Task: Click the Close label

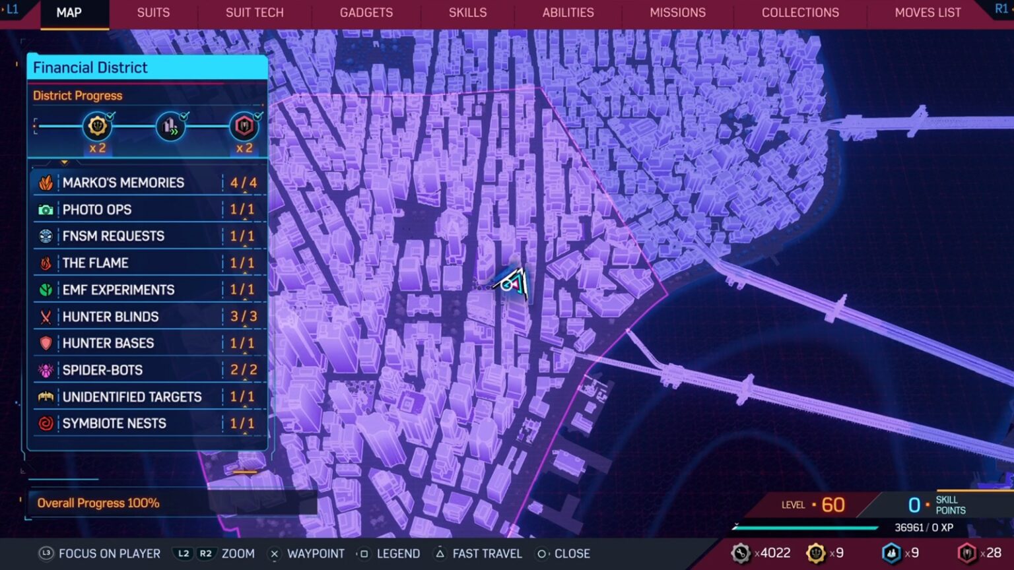Action: 572,554
